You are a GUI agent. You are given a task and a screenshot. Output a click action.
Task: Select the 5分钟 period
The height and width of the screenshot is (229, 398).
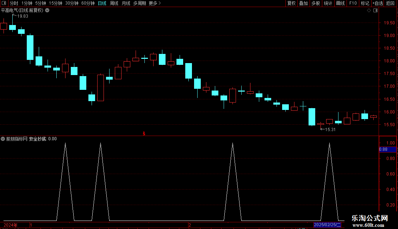pos(41,3)
